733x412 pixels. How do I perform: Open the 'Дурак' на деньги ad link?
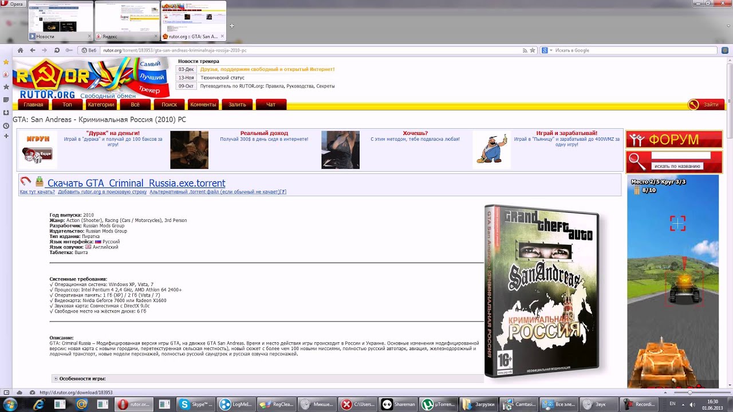pyautogui.click(x=113, y=133)
